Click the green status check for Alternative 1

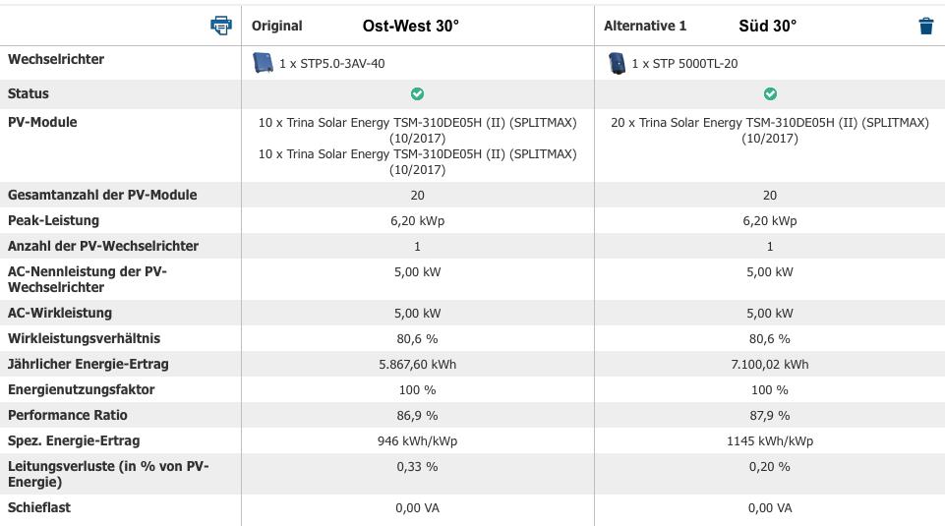pyautogui.click(x=770, y=93)
